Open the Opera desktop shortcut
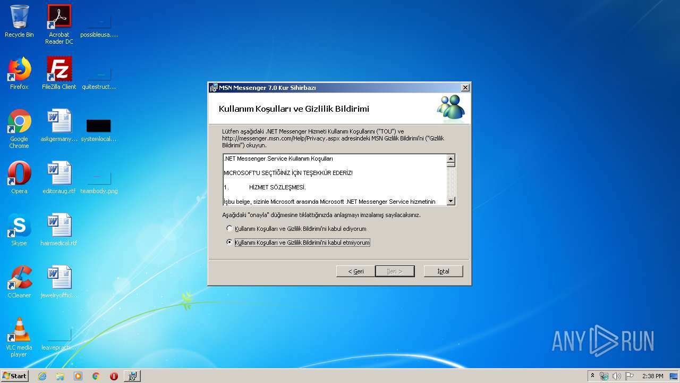 point(19,178)
